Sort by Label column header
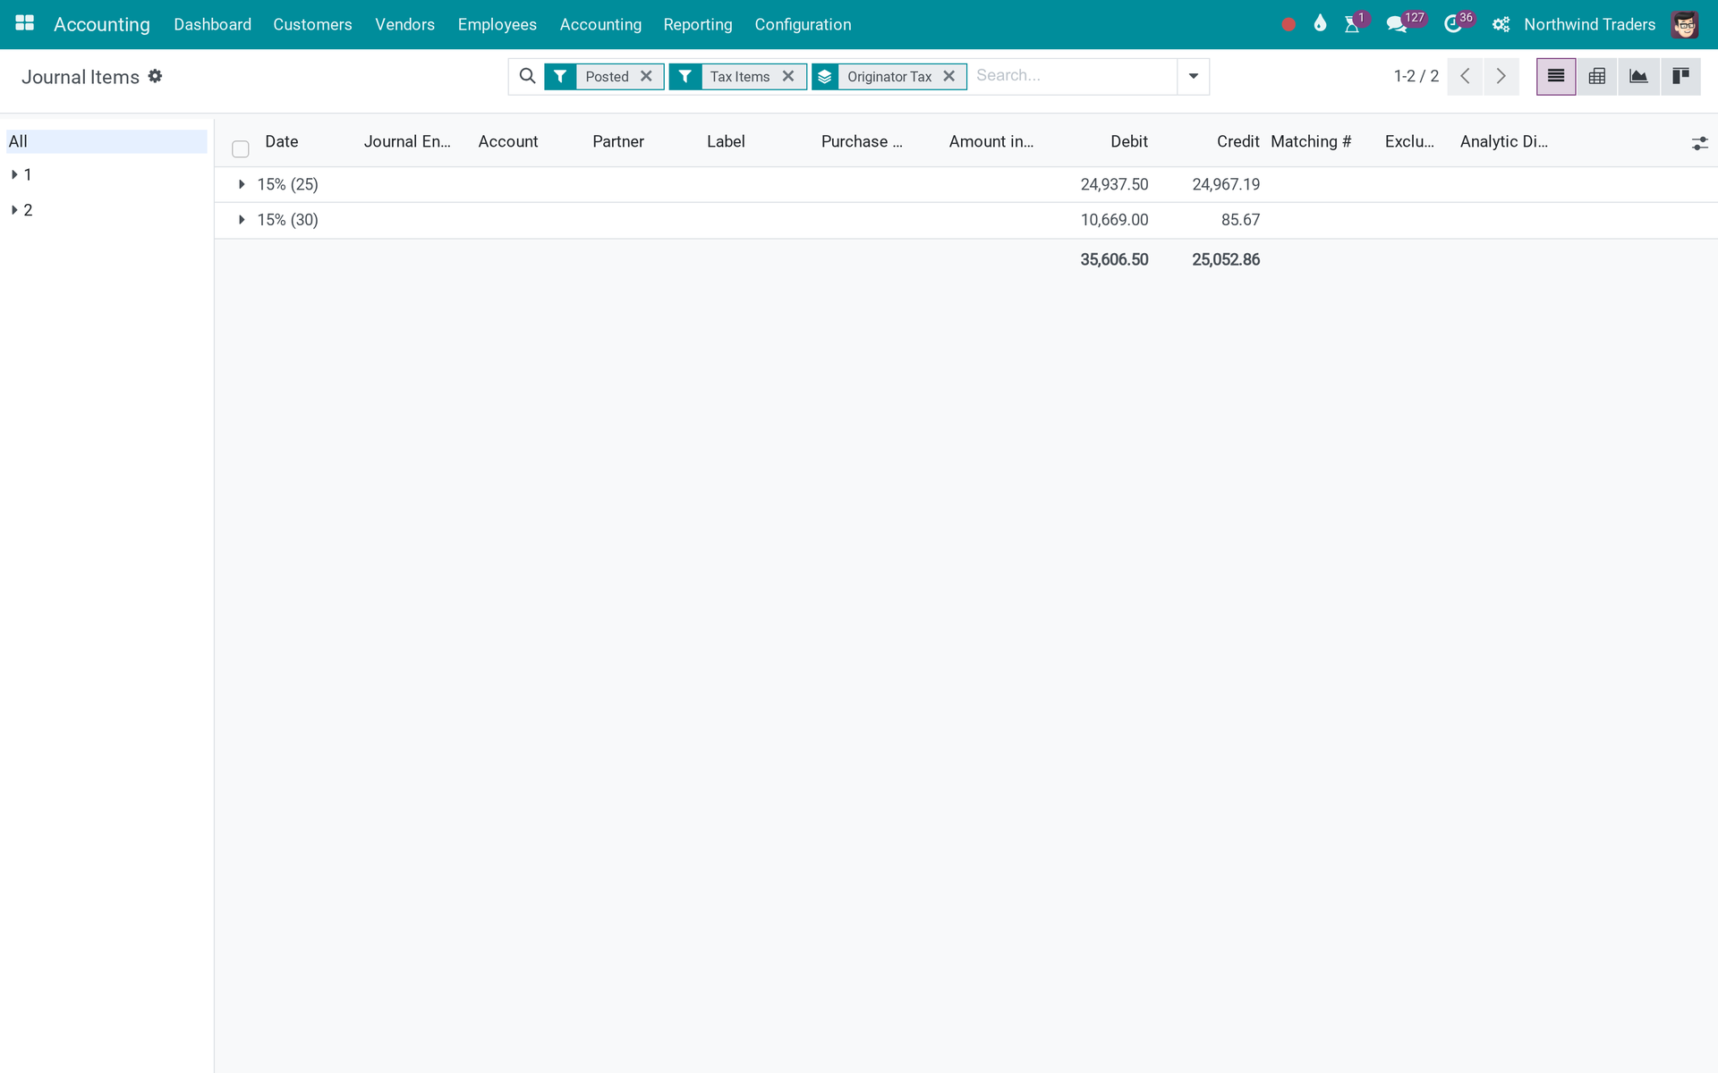Image resolution: width=1718 pixels, height=1073 pixels. (725, 141)
